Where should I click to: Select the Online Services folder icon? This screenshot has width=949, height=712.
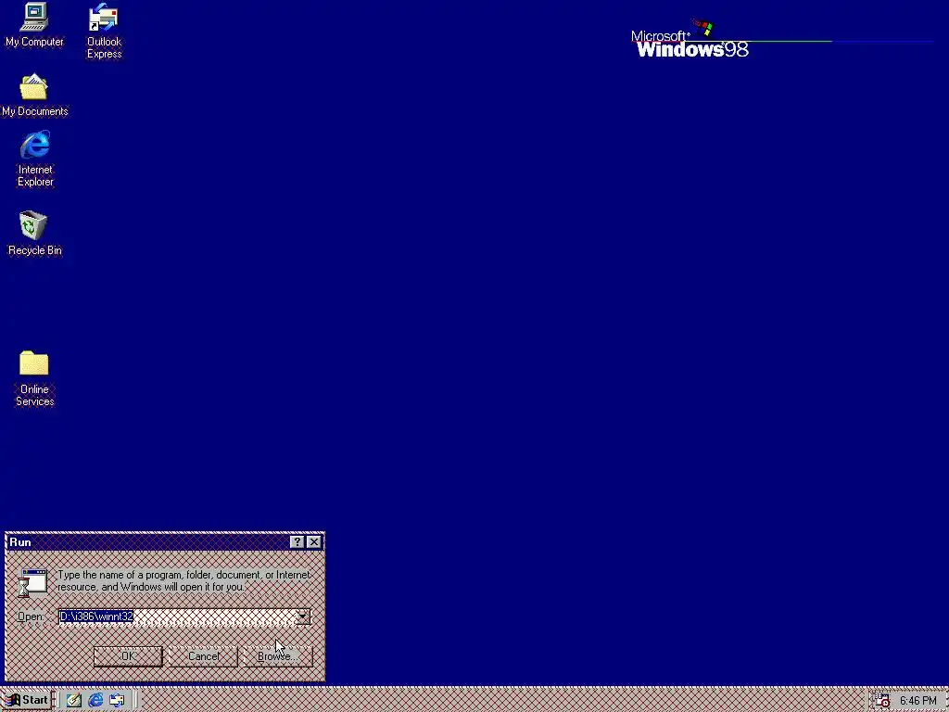point(34,378)
